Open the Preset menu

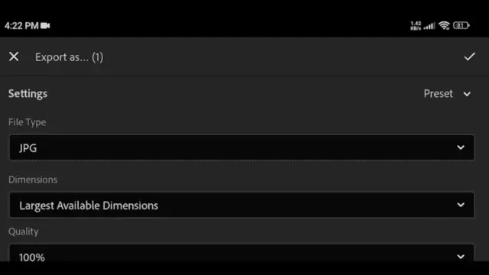(447, 93)
